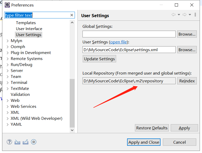Expand the YAML tree node
The width and height of the screenshot is (202, 153).
8,124
